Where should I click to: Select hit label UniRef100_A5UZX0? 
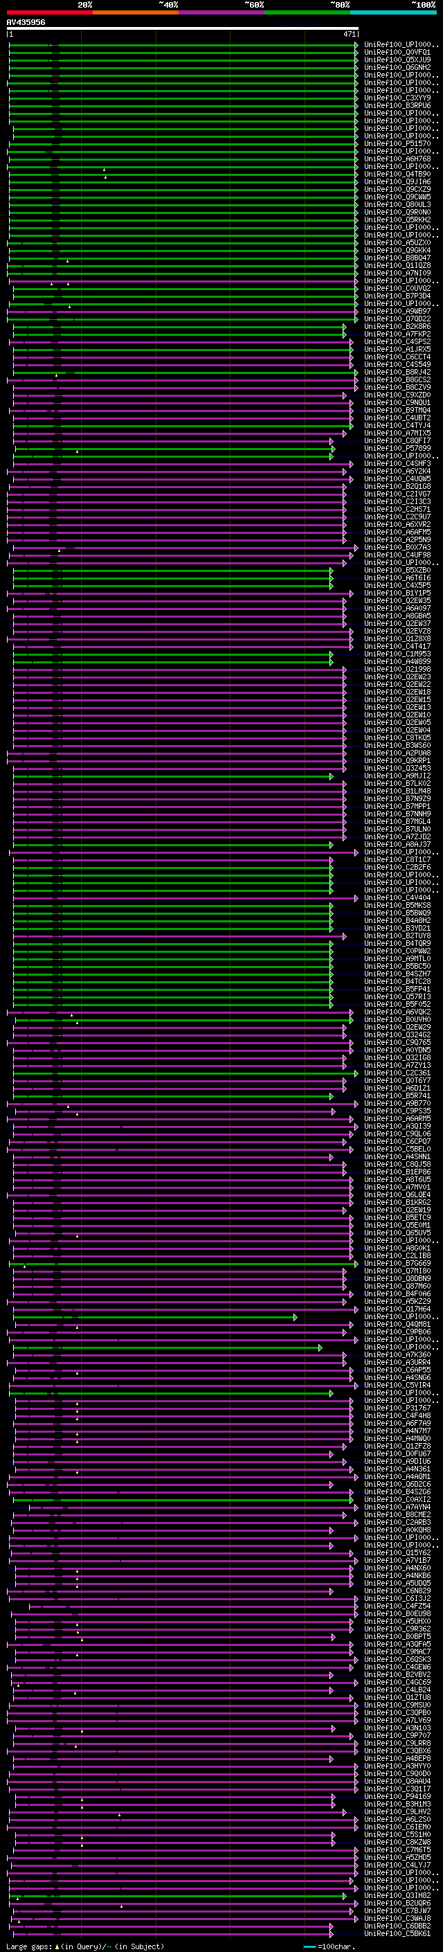tap(397, 242)
